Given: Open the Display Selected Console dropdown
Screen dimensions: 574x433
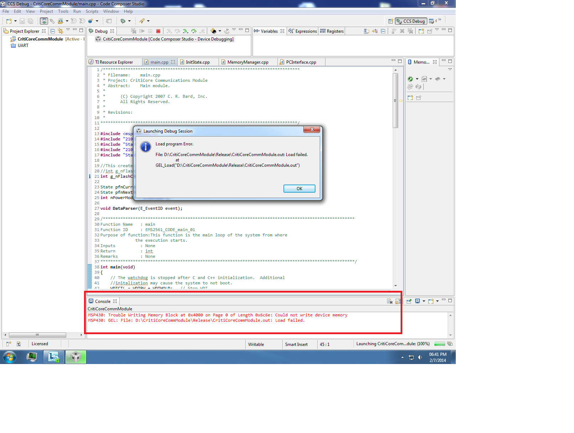Looking at the screenshot, I should (x=424, y=301).
